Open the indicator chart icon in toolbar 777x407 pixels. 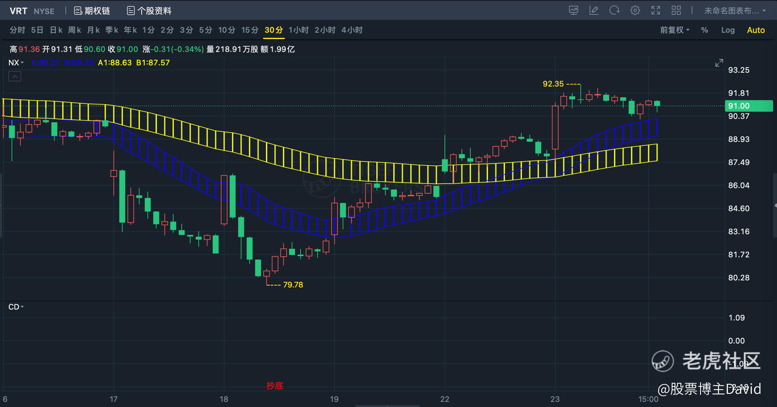pyautogui.click(x=574, y=11)
